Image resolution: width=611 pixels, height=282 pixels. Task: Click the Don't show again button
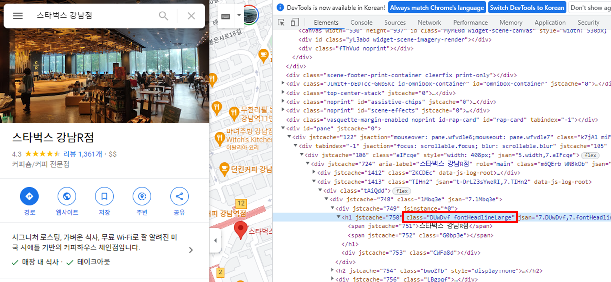(590, 8)
